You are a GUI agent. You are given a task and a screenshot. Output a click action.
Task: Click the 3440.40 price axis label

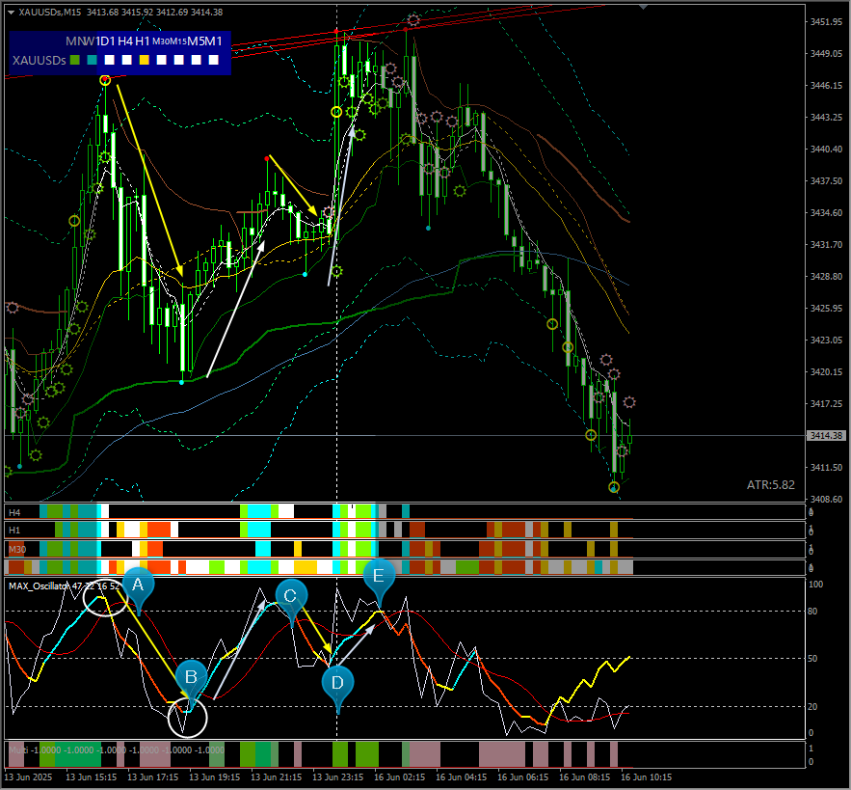tap(826, 149)
